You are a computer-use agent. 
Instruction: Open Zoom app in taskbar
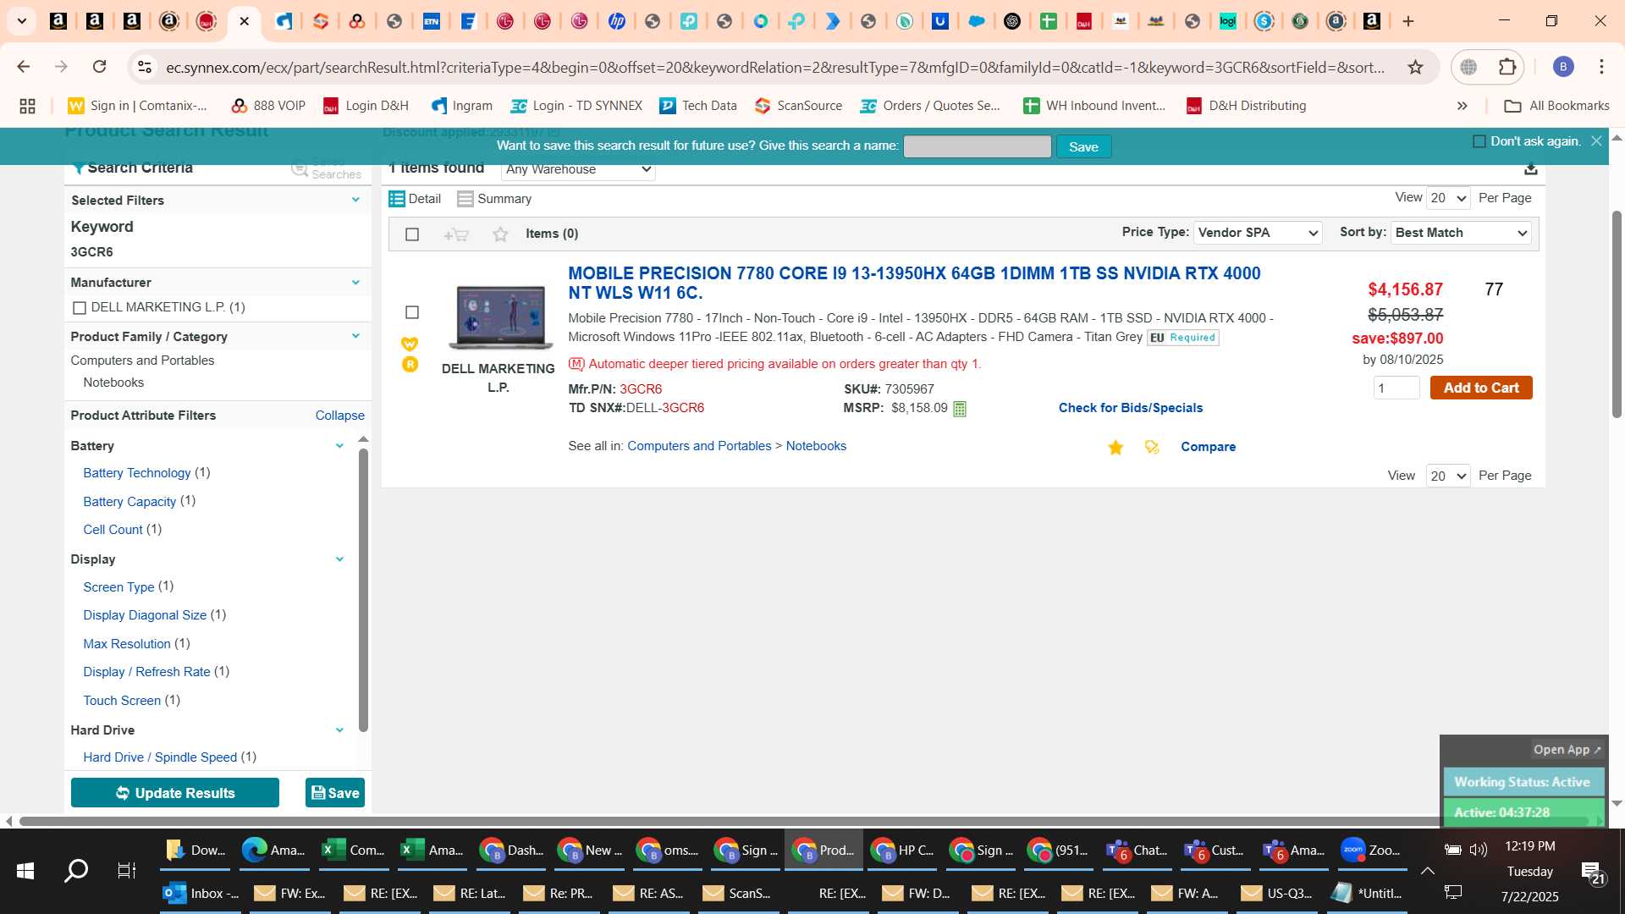point(1373,851)
